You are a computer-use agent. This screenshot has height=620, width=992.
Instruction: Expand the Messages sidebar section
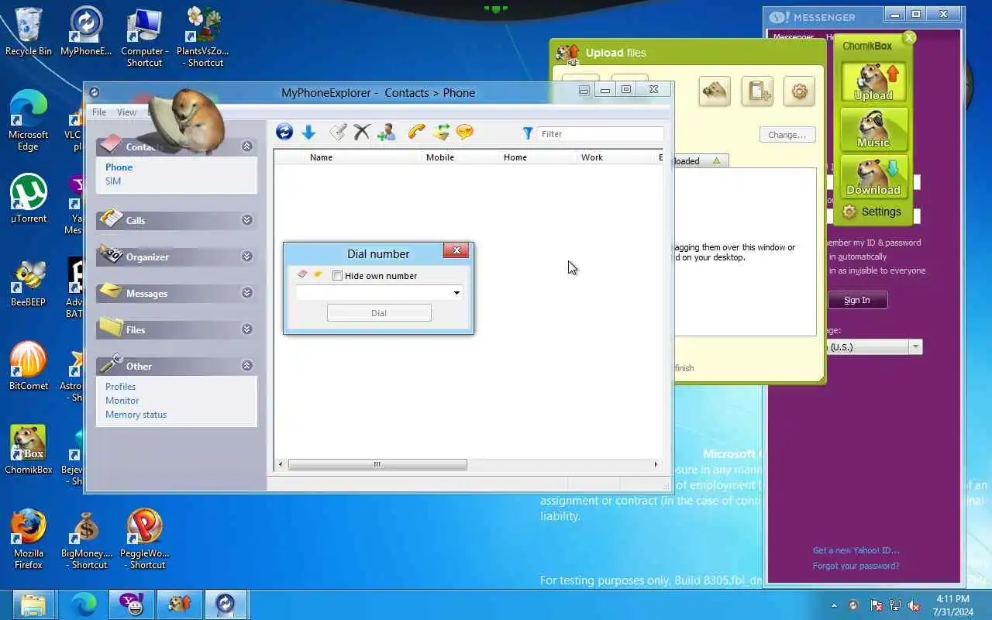pyautogui.click(x=247, y=293)
